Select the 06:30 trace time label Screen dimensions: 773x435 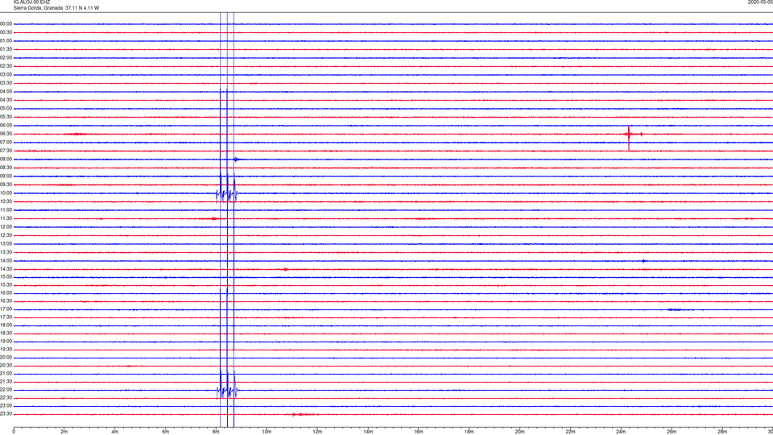[x=6, y=134]
